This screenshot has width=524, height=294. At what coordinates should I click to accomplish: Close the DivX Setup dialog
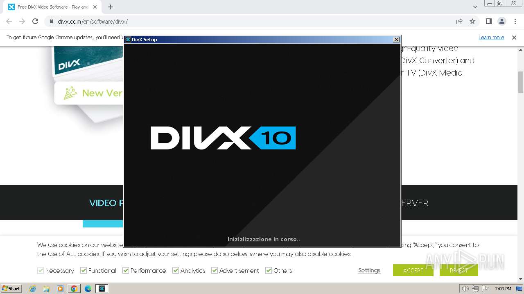click(396, 40)
